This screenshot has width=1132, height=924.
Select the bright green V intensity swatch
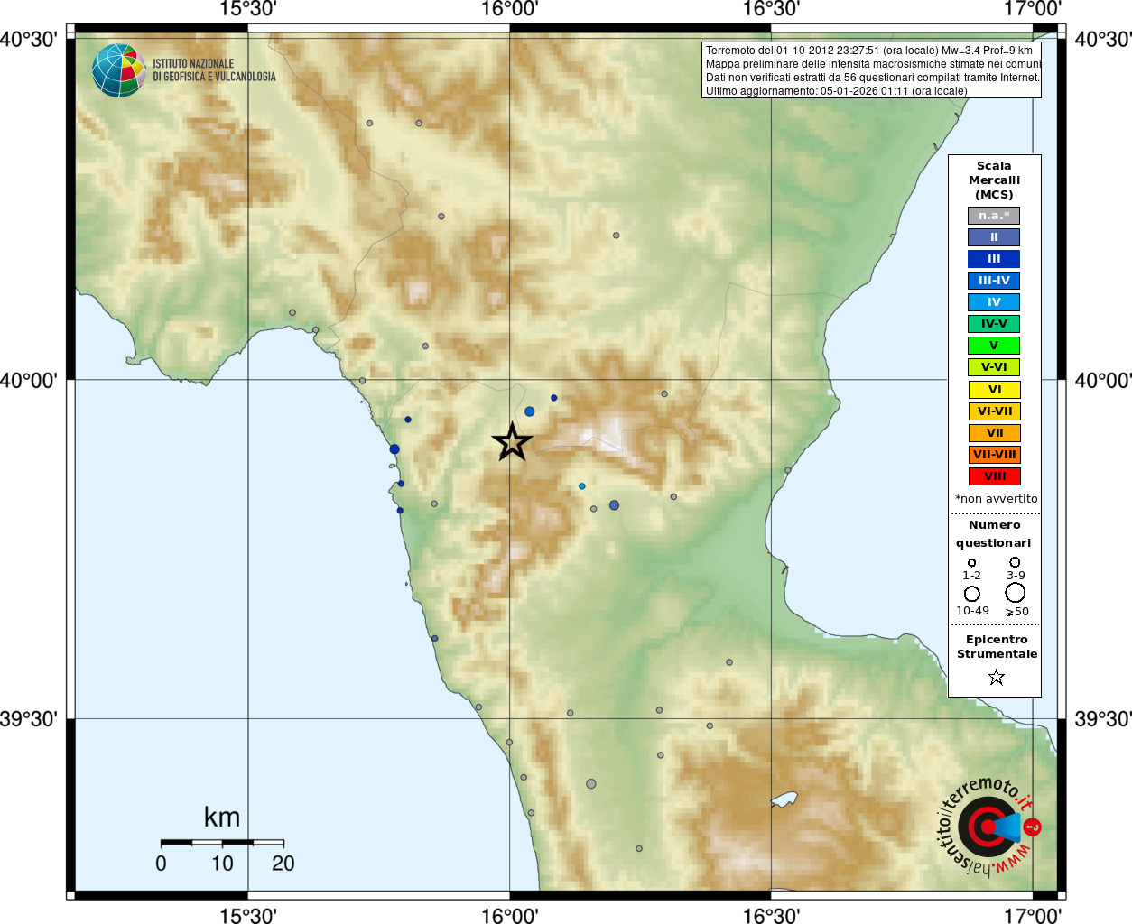(994, 346)
